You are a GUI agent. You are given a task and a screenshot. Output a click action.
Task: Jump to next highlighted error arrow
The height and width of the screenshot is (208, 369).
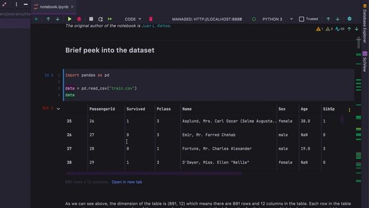(x=356, y=29)
